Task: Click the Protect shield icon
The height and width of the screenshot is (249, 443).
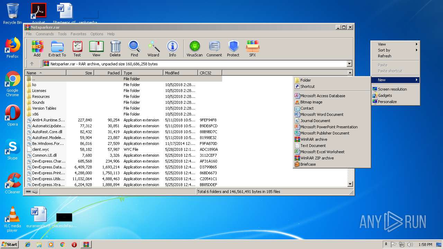Action: pyautogui.click(x=233, y=48)
